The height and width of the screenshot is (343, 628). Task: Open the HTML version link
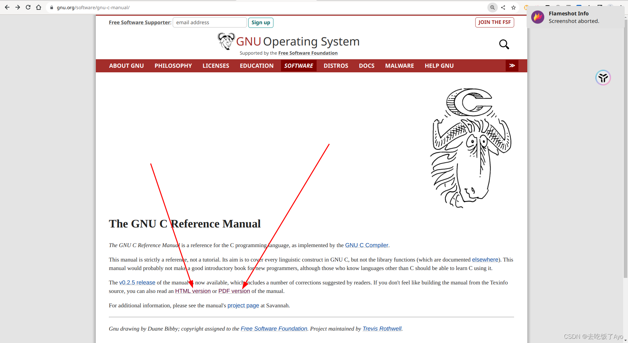click(193, 291)
